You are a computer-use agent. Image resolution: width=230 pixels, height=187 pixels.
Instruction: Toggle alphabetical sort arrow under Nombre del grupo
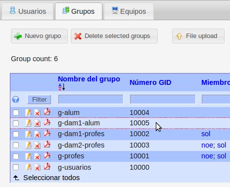coord(62,87)
